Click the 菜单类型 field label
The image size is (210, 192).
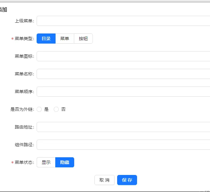coord(24,39)
